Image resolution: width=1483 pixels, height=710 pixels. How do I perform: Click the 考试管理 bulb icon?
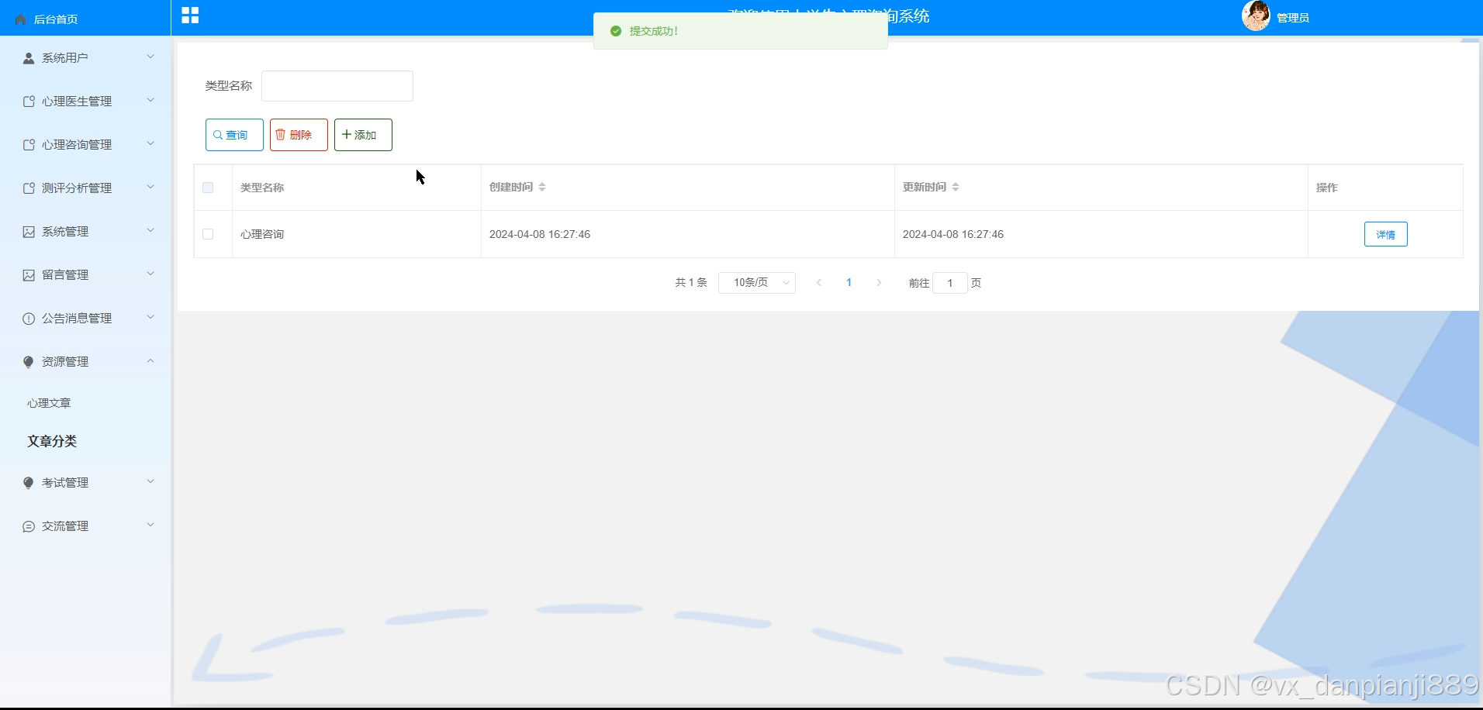tap(29, 483)
